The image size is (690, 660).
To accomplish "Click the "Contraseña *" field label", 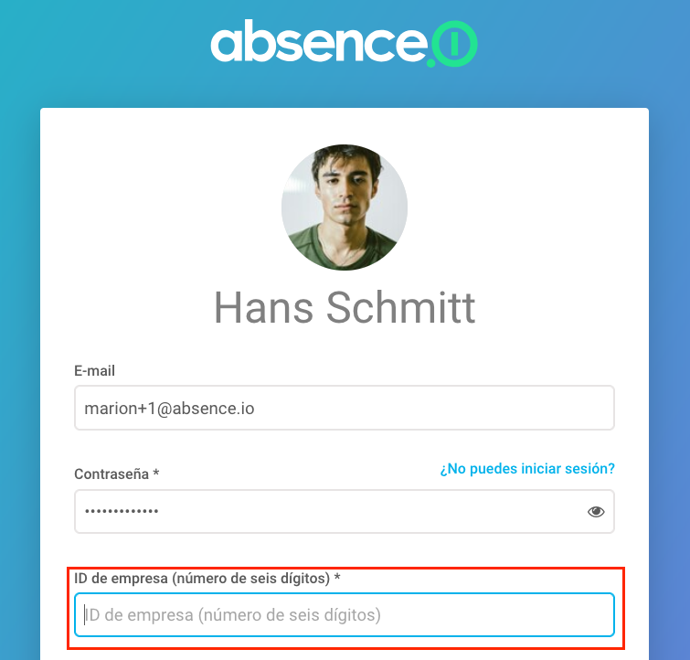I will pos(117,474).
